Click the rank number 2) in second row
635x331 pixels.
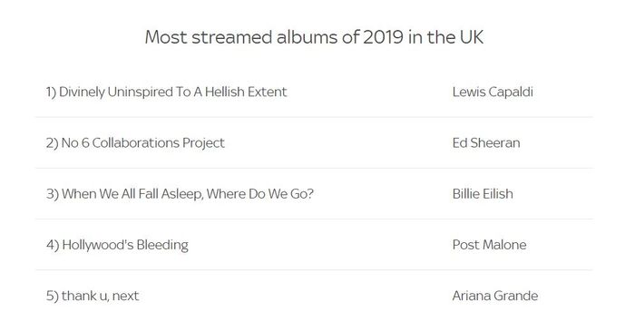[53, 143]
